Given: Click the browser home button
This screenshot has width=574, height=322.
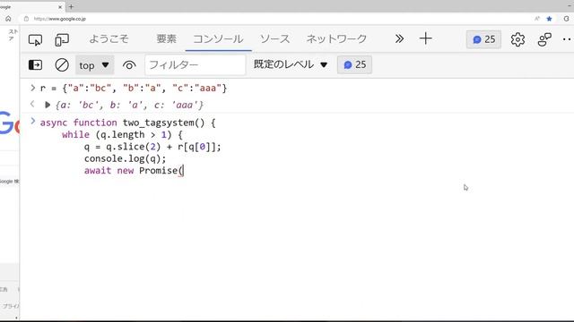Looking at the screenshot, I should pos(8,19).
